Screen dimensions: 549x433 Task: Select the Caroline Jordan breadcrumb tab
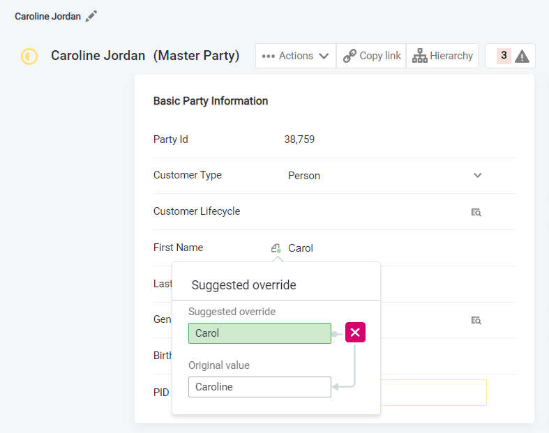click(x=47, y=16)
